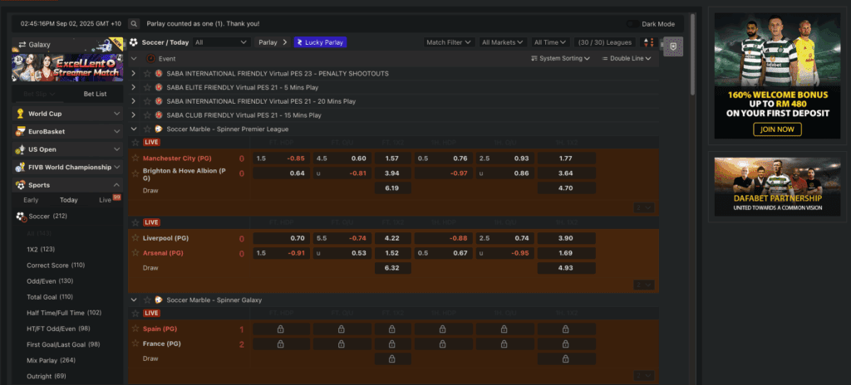Click the orange up-down sort arrows icon

click(x=647, y=42)
